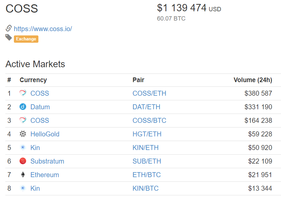Click the COSS coin icon in row 3
The width and height of the screenshot is (281, 197).
point(23,120)
